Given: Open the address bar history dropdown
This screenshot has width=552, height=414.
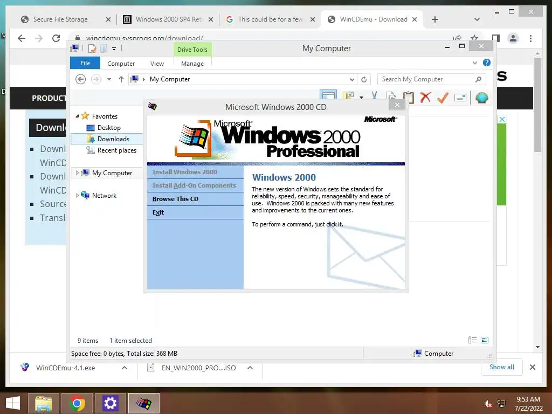Looking at the screenshot, I should (352, 80).
